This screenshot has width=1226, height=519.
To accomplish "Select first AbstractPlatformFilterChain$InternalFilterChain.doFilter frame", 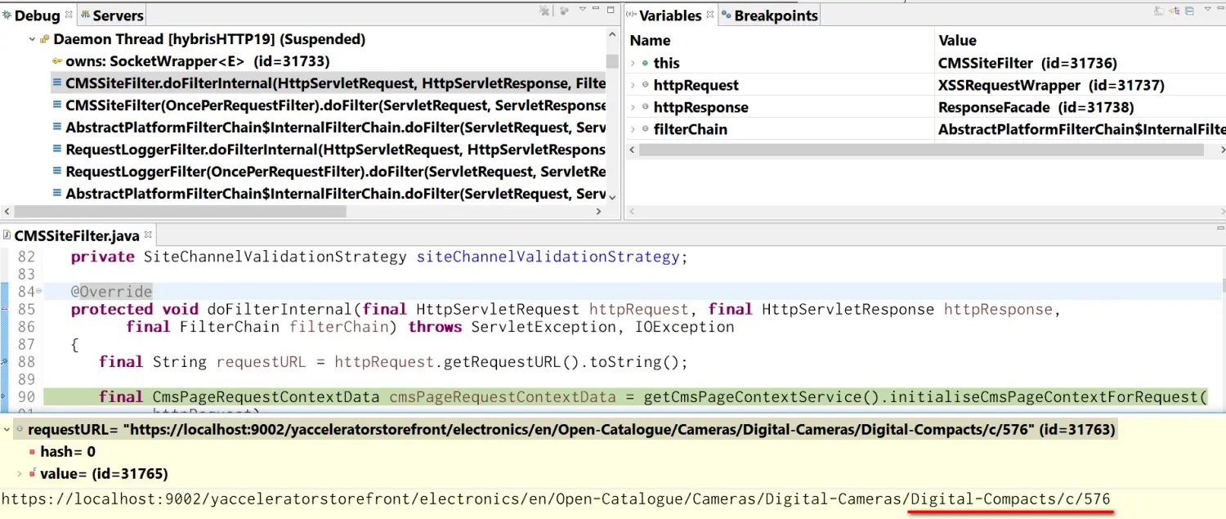I will 329,128.
